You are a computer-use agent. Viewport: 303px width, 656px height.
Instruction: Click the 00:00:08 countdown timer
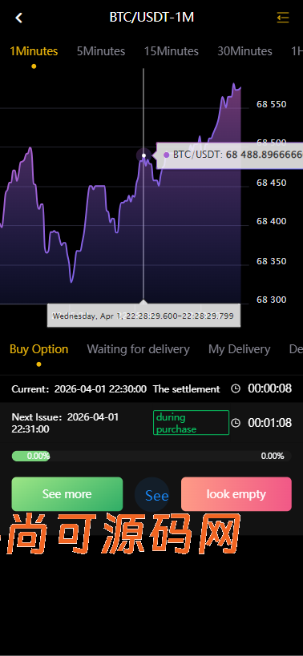(269, 388)
